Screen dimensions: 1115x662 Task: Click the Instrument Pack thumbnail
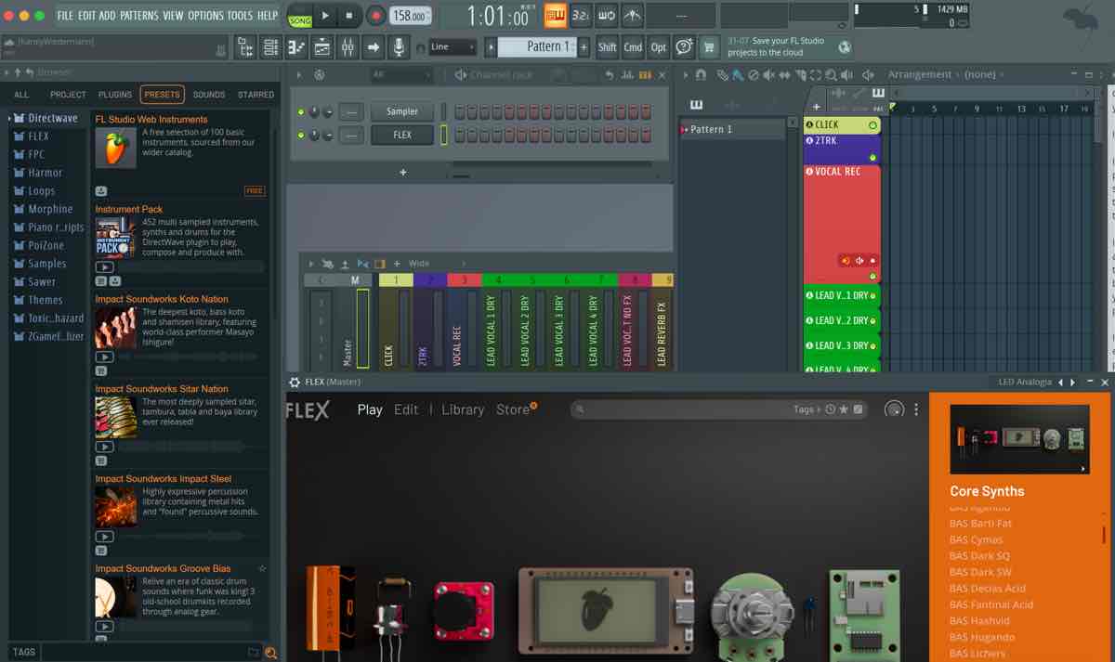pyautogui.click(x=115, y=238)
